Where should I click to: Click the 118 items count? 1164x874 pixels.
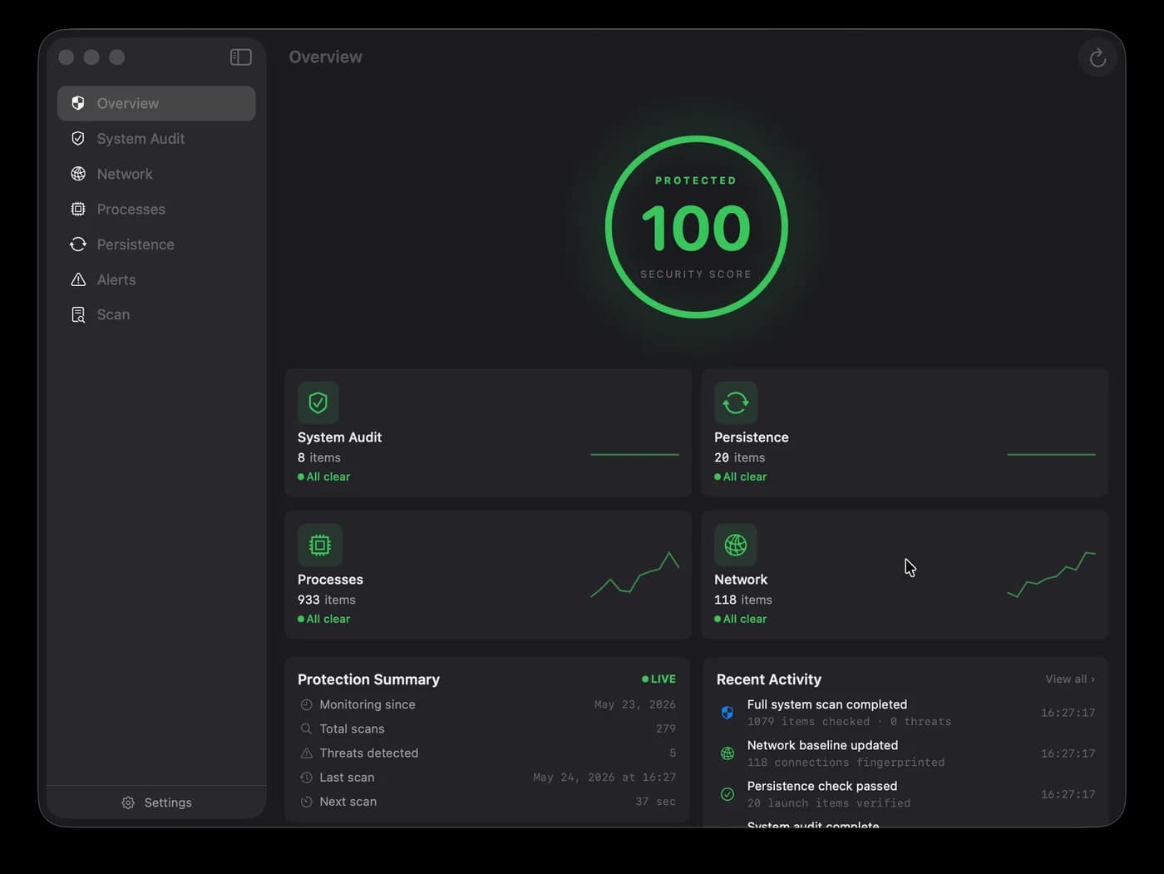tap(743, 600)
